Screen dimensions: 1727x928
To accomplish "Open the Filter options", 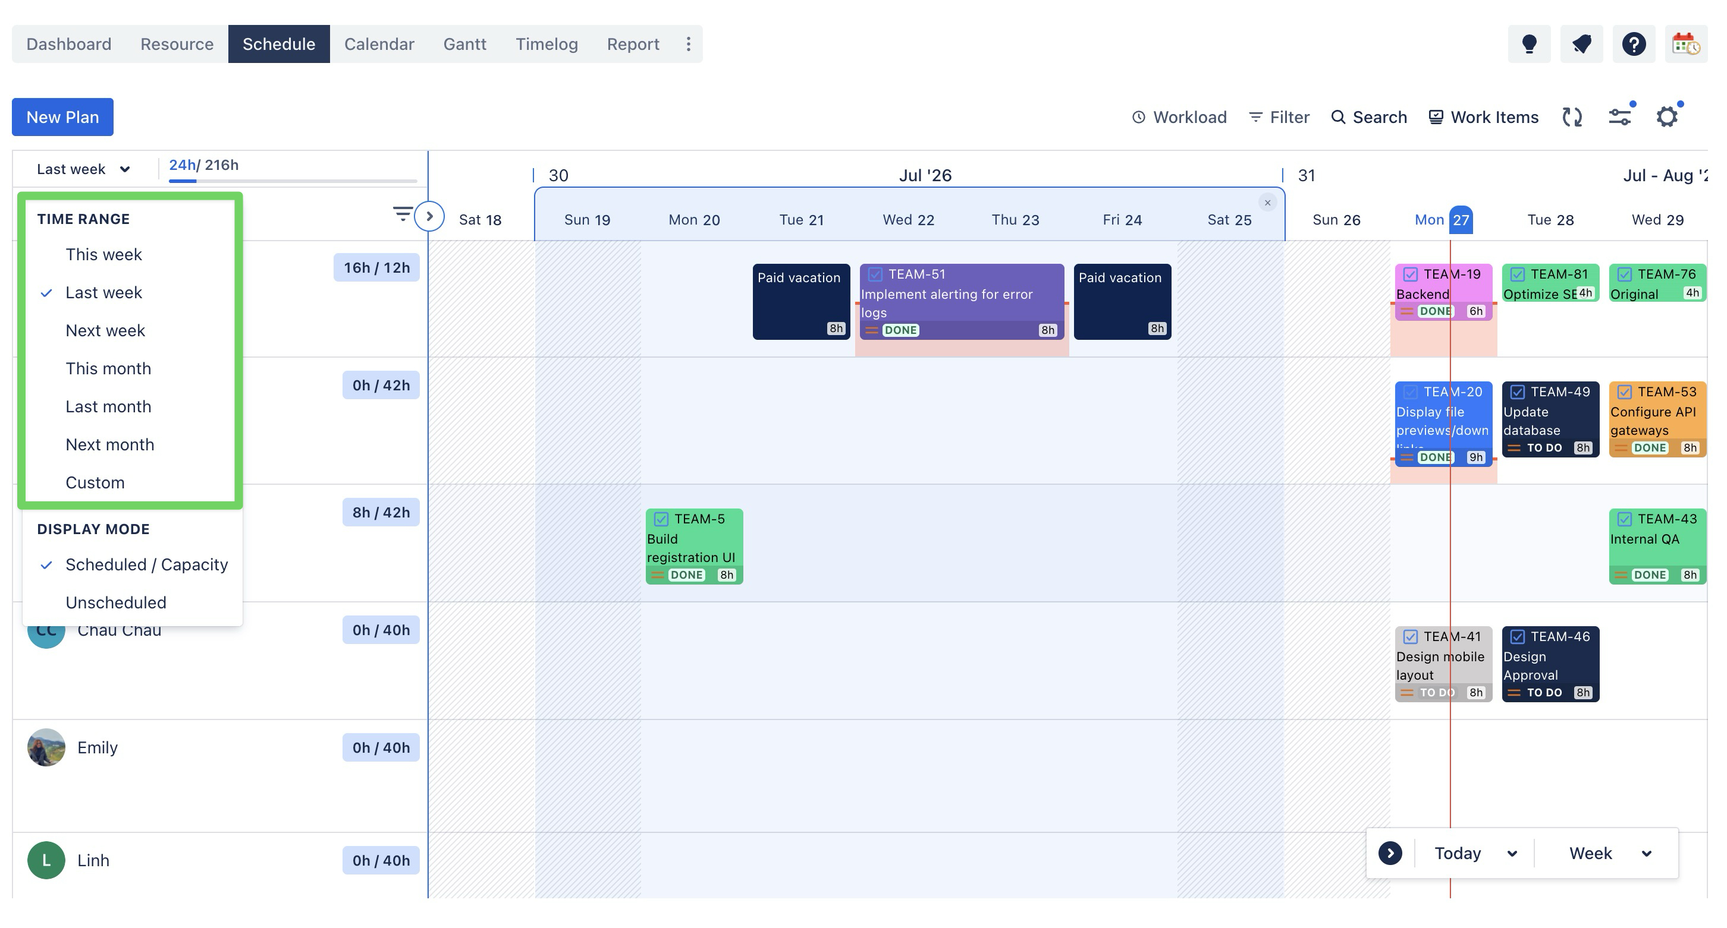I will pos(1279,117).
